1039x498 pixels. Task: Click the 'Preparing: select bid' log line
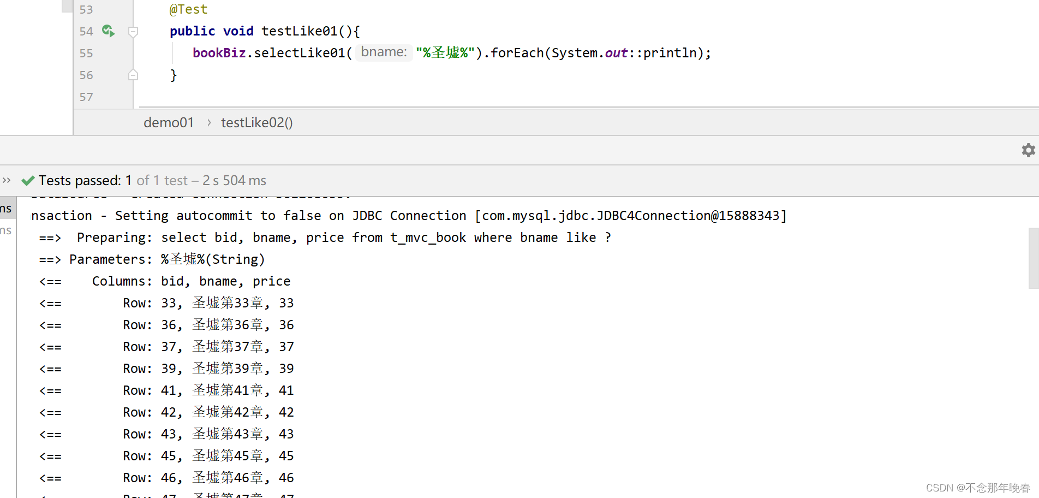tap(325, 238)
